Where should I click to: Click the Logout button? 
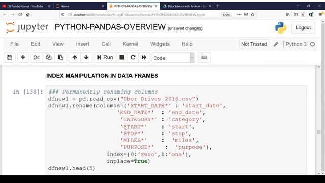(303, 27)
